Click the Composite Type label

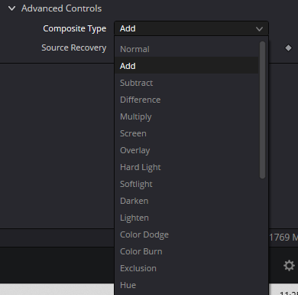(x=75, y=28)
